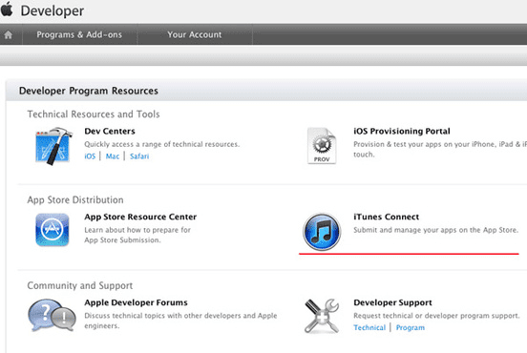Open the iTunes Connect title link
This screenshot has height=353, width=527.
click(x=386, y=217)
